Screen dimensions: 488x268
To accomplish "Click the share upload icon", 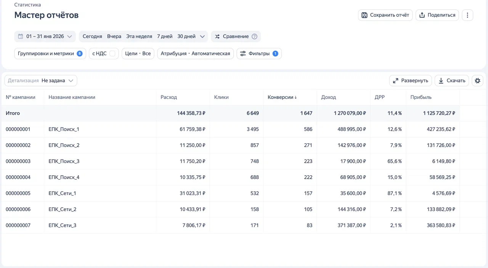I will 422,15.
